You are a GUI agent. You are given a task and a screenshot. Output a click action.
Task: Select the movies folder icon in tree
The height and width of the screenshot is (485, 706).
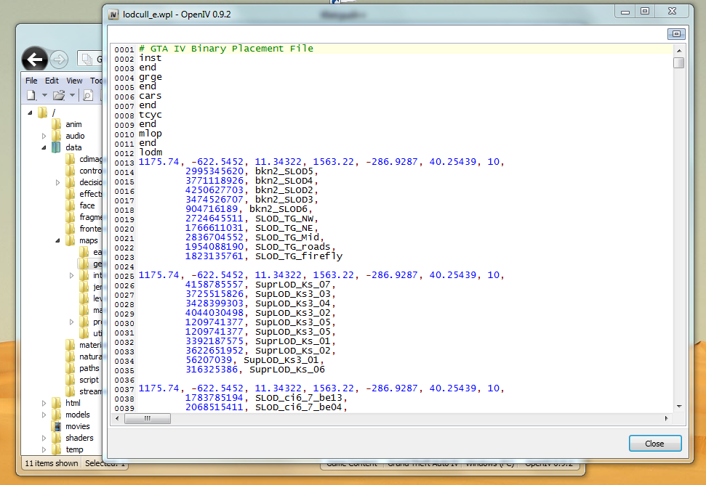pyautogui.click(x=56, y=426)
